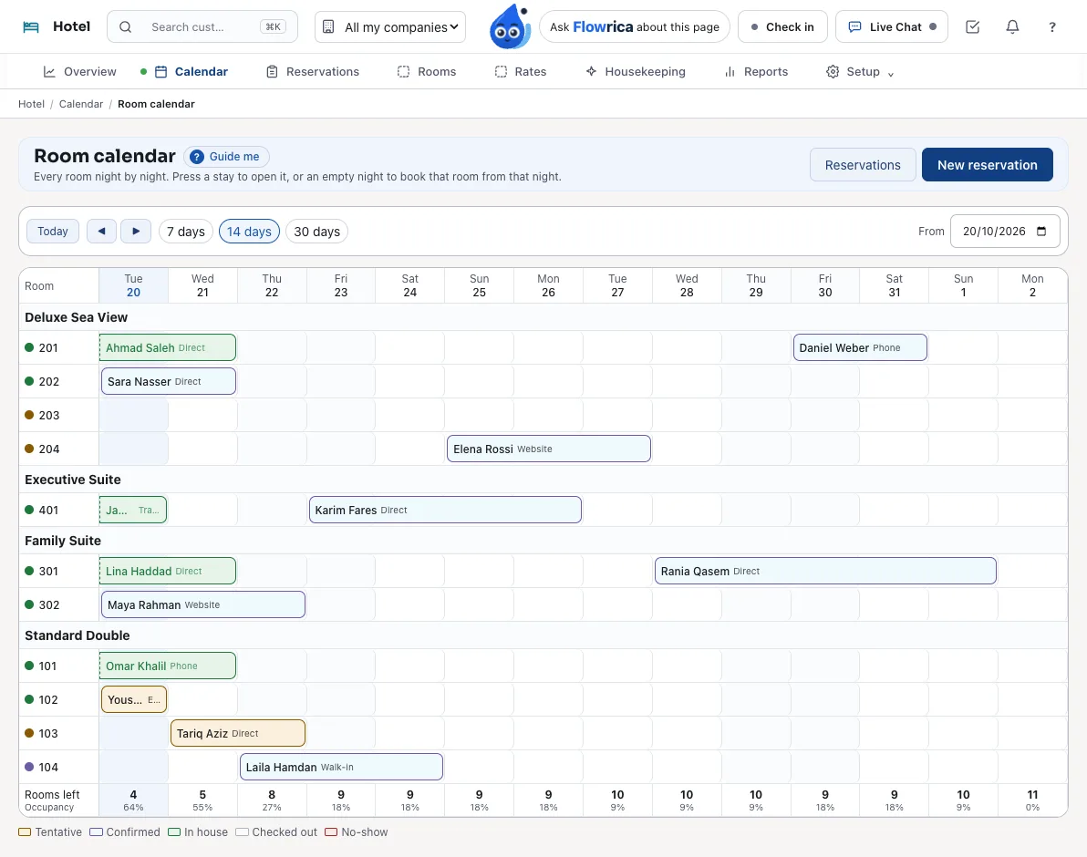Open Tariq Aziz tentative booking

[x=238, y=733]
